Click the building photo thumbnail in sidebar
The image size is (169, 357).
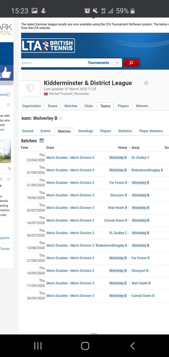coord(5,151)
